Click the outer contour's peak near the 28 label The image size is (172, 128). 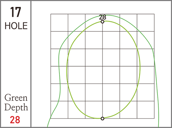coord(107,15)
